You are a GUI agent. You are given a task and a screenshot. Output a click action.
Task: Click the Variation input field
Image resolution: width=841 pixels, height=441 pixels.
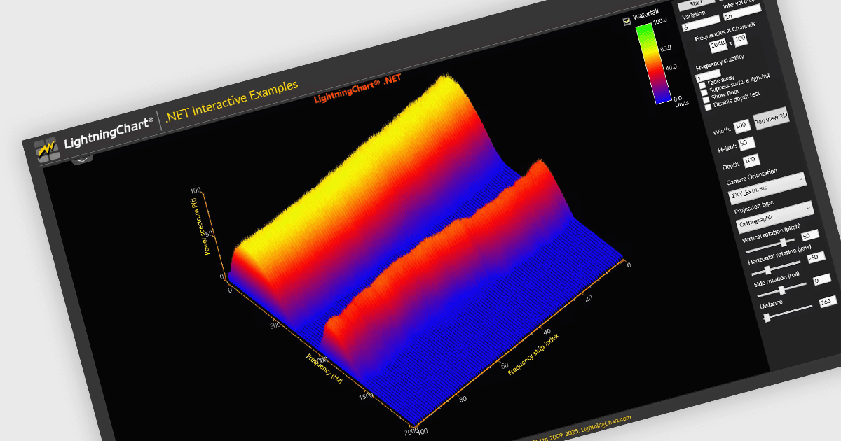click(x=701, y=23)
